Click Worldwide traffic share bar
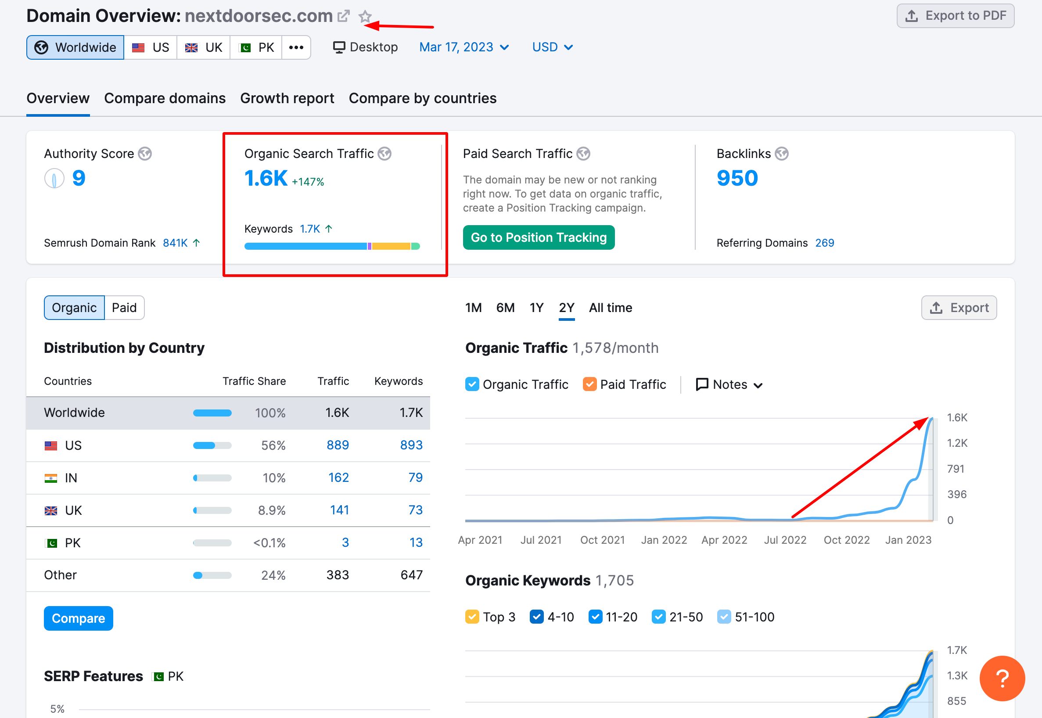This screenshot has height=718, width=1042. click(212, 413)
